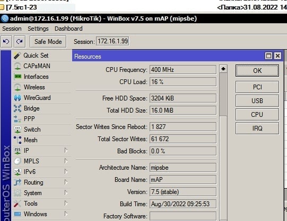Expand the Tools submenu arrow
287x221 pixels.
coord(66,204)
